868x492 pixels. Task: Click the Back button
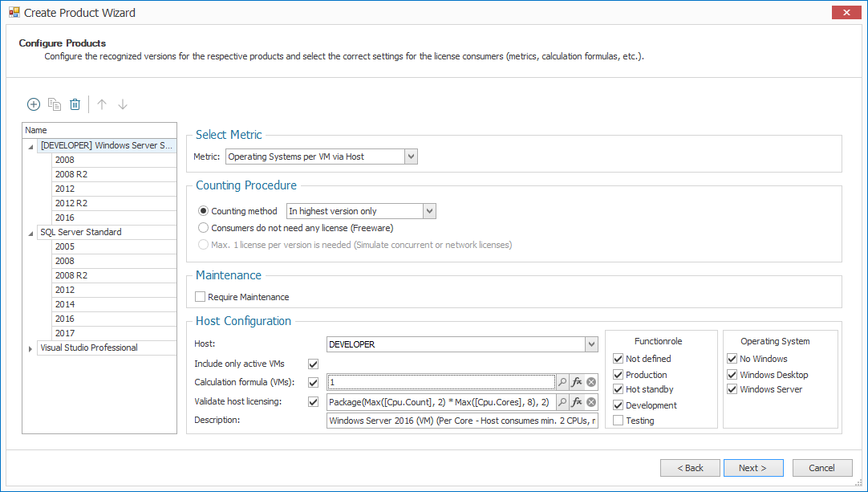690,468
